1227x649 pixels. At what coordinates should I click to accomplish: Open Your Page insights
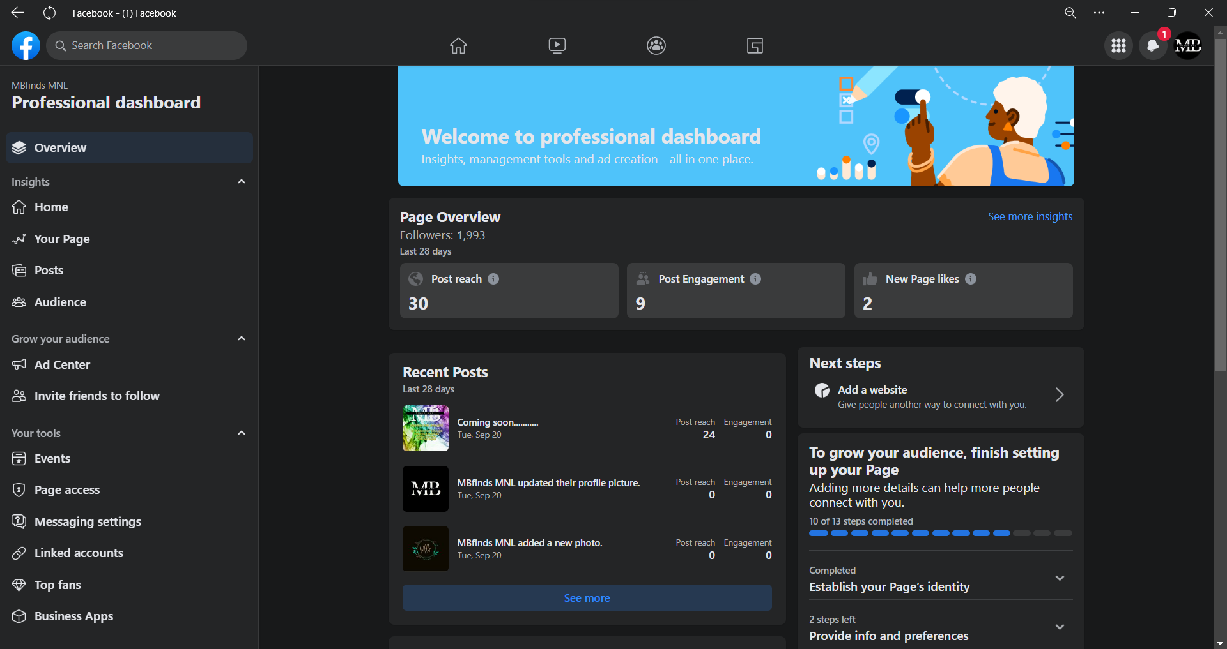[129, 239]
